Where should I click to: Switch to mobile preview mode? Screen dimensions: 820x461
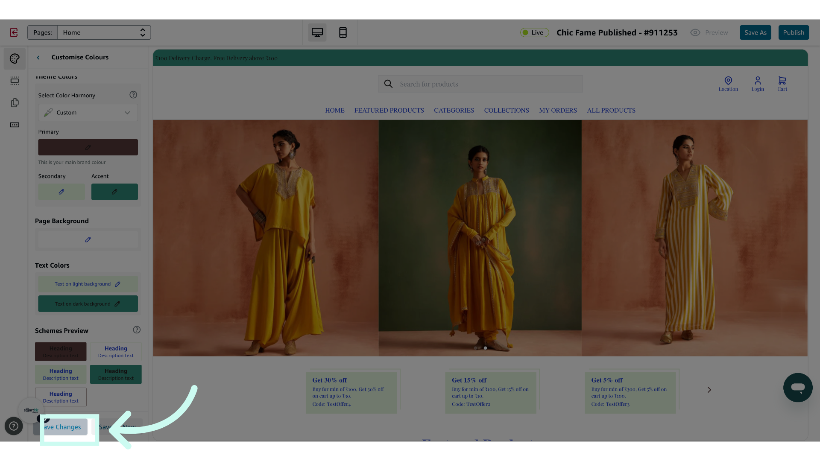pyautogui.click(x=343, y=32)
